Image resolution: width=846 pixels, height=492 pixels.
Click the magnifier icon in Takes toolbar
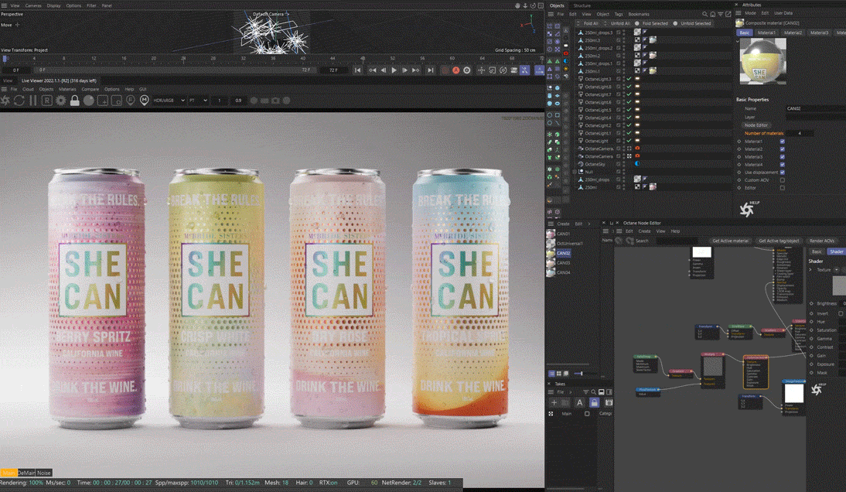(x=593, y=392)
